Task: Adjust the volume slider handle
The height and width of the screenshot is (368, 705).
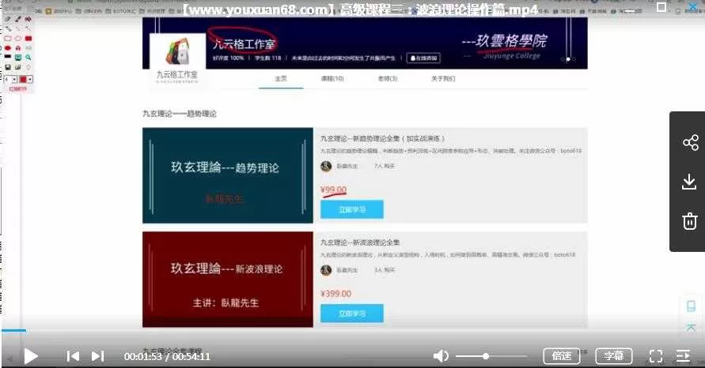Action: tap(486, 356)
